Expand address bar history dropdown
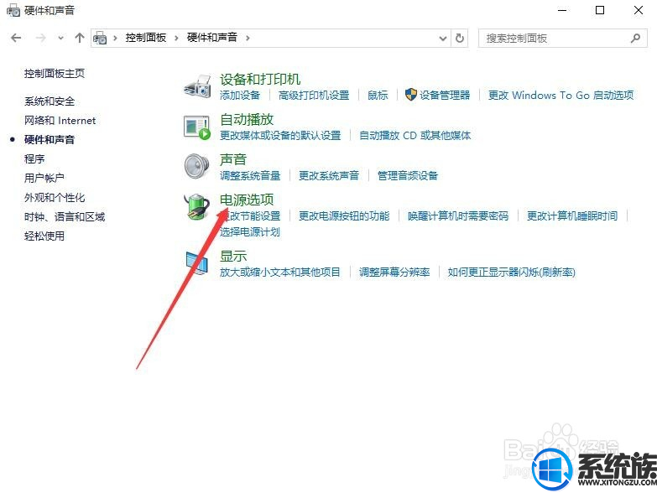The image size is (657, 493). point(442,38)
